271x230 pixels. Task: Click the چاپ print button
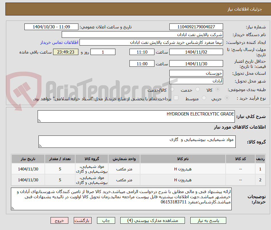106,220
